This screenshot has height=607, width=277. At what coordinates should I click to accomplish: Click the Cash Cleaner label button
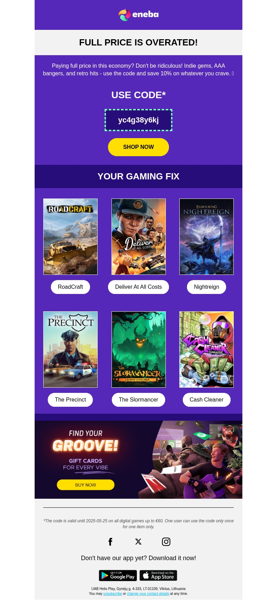[x=207, y=400]
